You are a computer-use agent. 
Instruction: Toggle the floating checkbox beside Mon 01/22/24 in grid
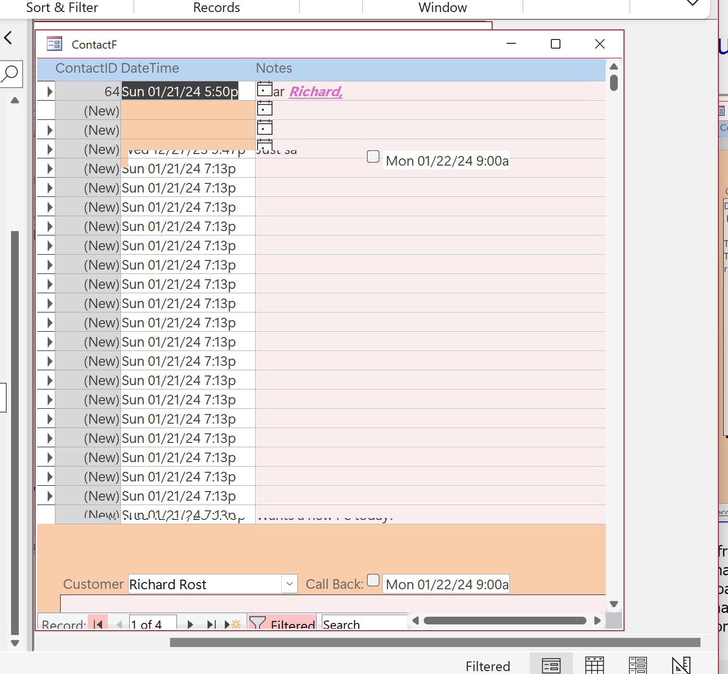click(x=373, y=157)
